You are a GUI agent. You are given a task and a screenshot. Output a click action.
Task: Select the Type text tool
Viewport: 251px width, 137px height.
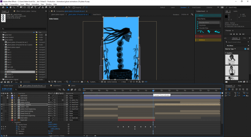[35, 7]
